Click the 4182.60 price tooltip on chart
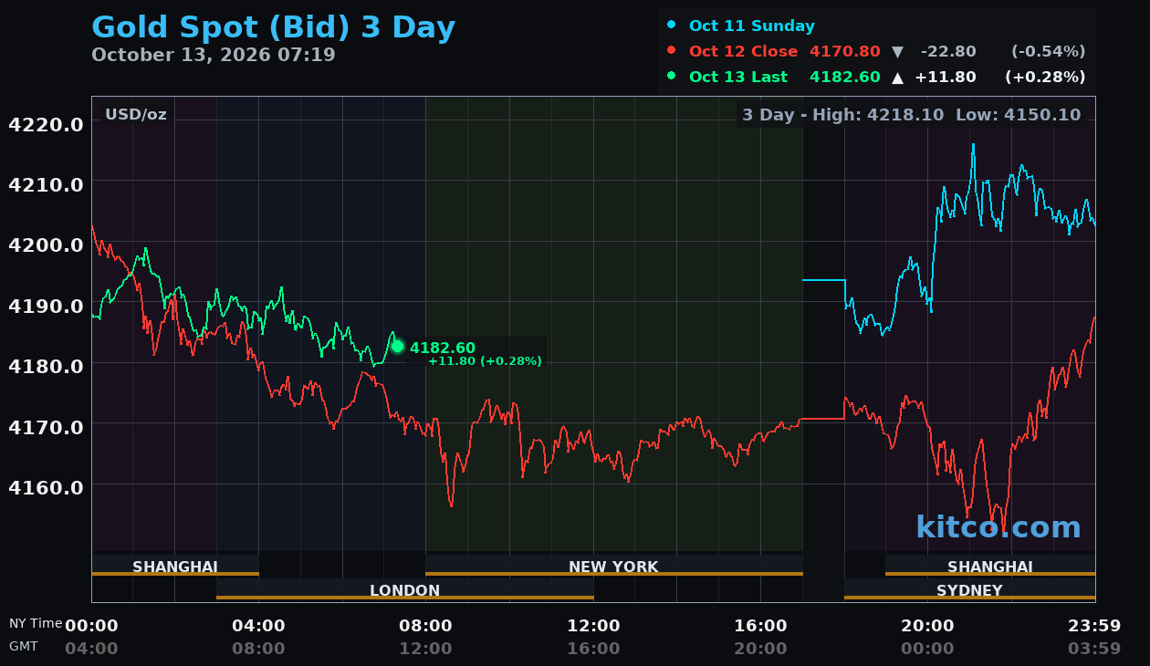This screenshot has width=1150, height=666. (443, 348)
